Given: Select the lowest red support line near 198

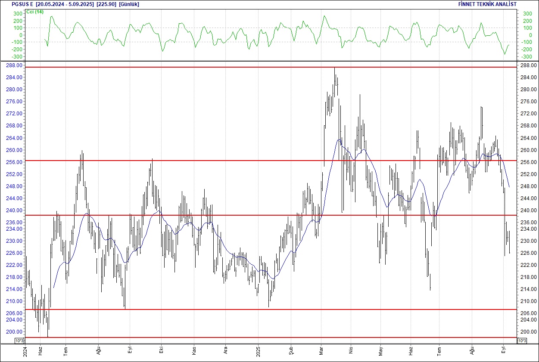Looking at the screenshot, I should coord(271,337).
